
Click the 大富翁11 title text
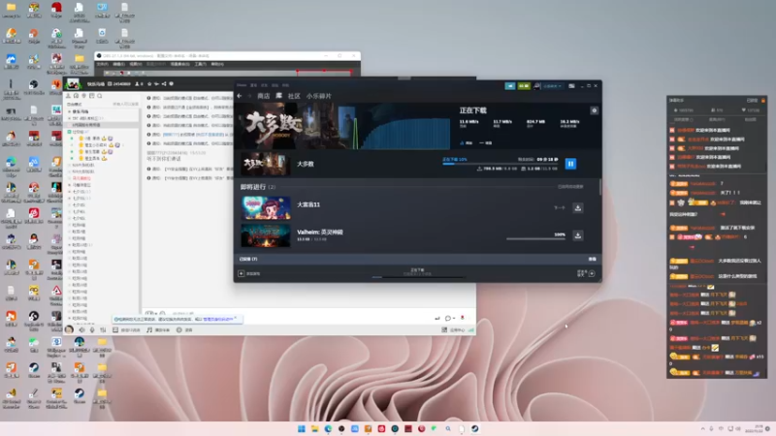pyautogui.click(x=308, y=204)
